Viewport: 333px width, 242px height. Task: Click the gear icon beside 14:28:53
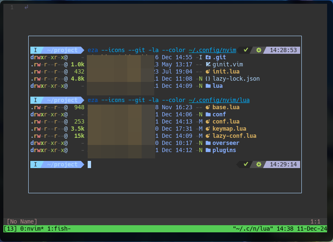coord(259,50)
